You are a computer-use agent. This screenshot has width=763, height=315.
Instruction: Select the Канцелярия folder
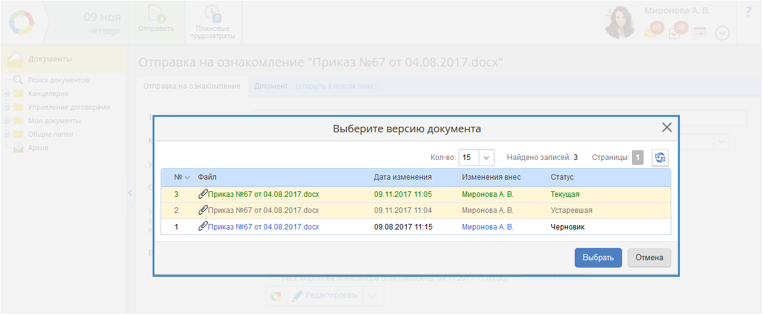coord(48,94)
